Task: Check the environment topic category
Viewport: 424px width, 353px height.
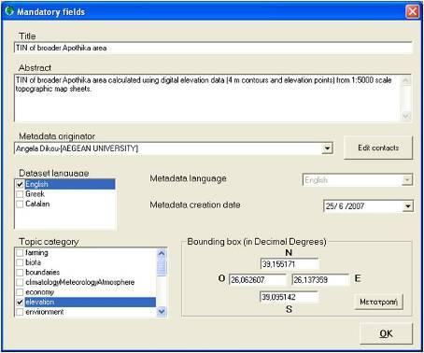Action: (x=20, y=312)
